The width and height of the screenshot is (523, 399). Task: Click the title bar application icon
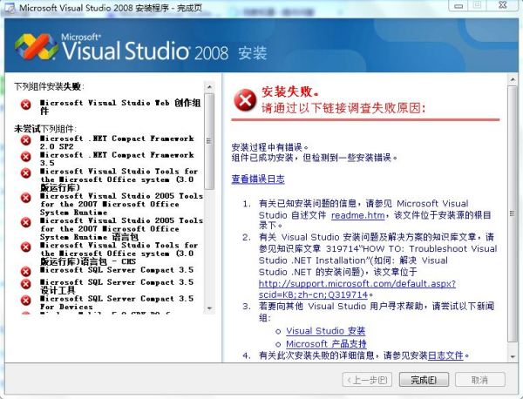[10, 7]
